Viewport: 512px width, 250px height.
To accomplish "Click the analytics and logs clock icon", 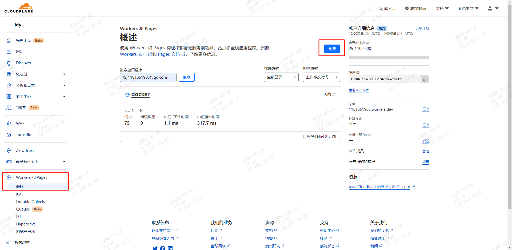I will tap(9, 85).
